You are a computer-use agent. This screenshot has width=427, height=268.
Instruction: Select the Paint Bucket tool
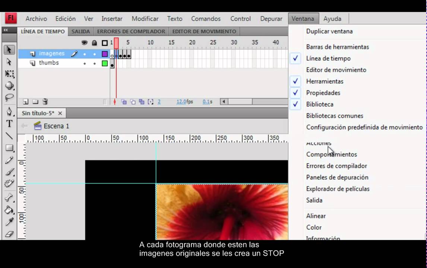(9, 210)
